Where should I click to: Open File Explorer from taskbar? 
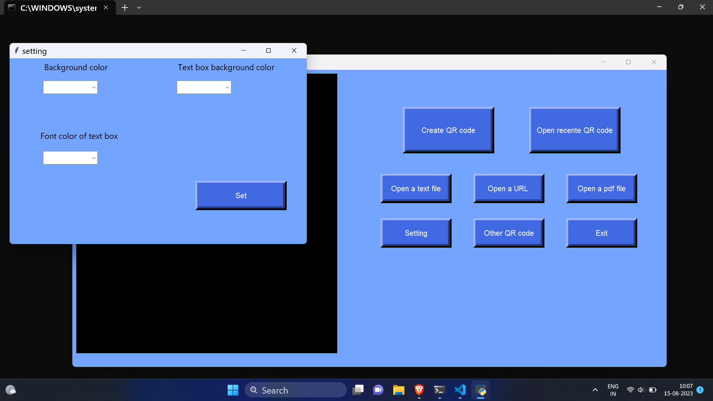(398, 390)
